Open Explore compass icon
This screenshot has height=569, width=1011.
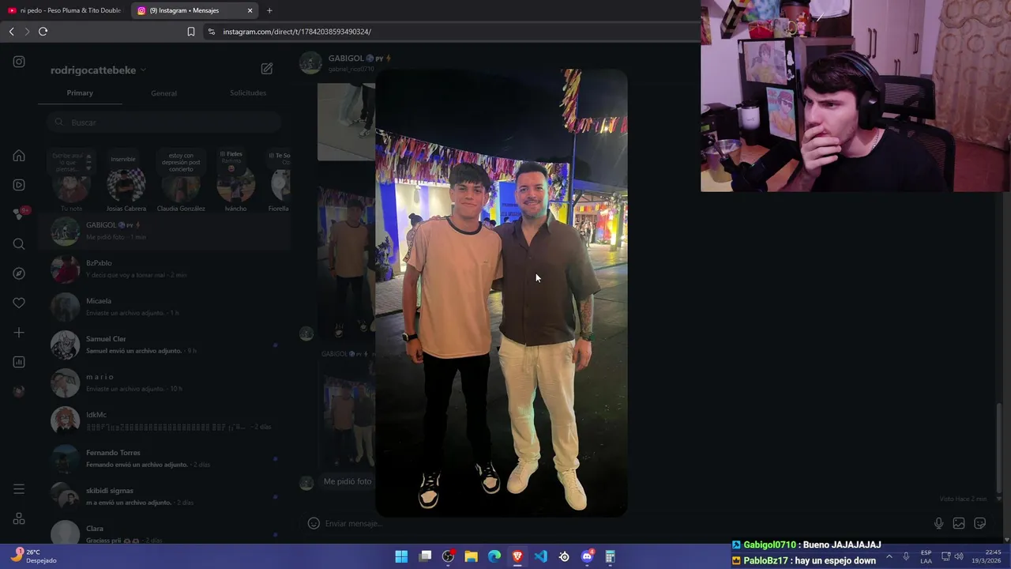(x=19, y=273)
